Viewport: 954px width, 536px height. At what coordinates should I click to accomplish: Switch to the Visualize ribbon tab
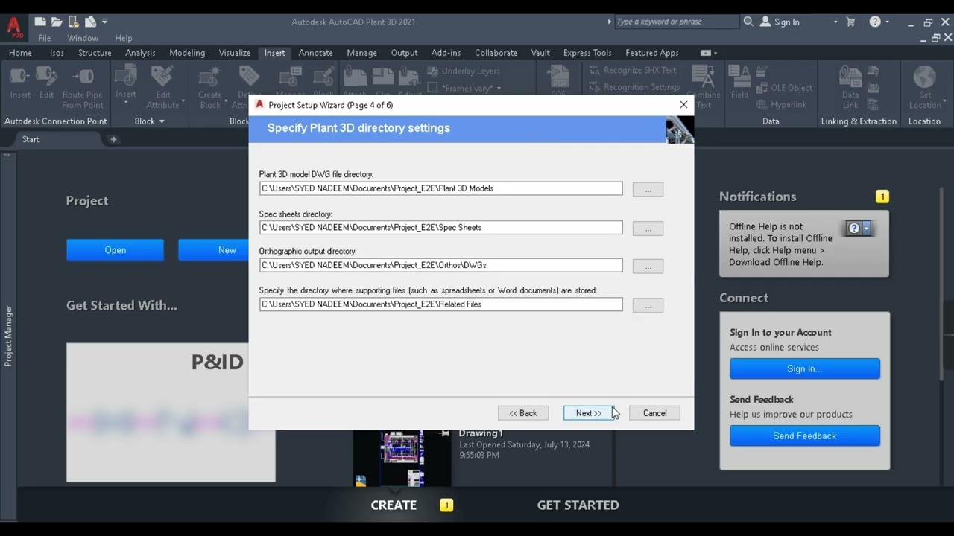pyautogui.click(x=235, y=53)
